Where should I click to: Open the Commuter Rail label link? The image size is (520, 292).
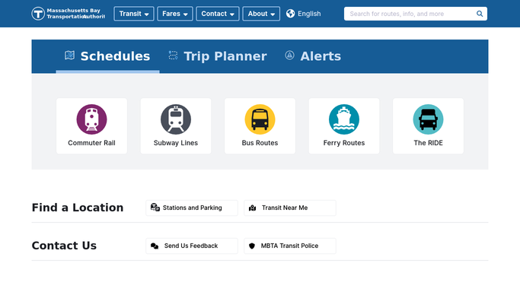pyautogui.click(x=91, y=143)
